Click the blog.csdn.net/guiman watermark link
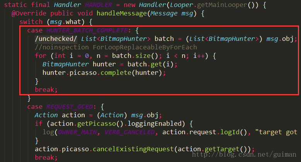The width and height of the screenshot is (301, 162). pos(244,154)
